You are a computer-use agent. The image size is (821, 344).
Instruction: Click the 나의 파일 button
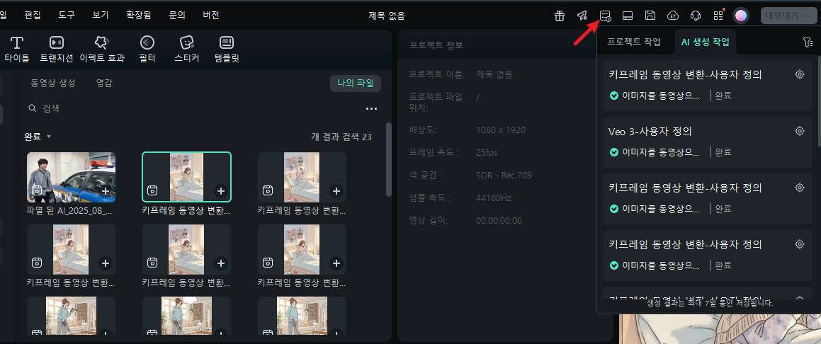356,83
